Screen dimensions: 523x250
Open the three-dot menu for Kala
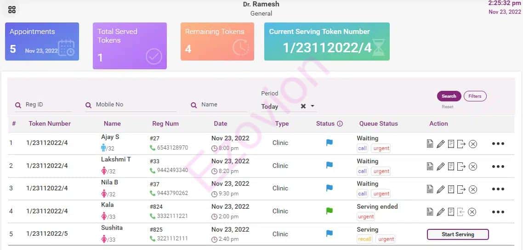[498, 212]
